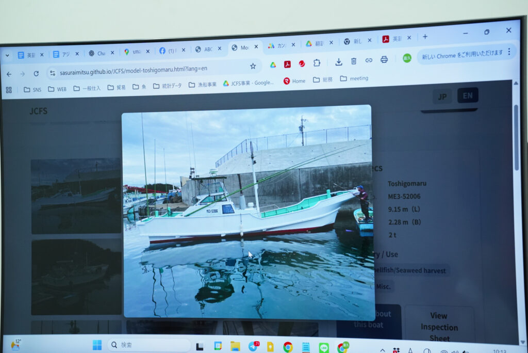Click the browser reload button

click(x=36, y=74)
